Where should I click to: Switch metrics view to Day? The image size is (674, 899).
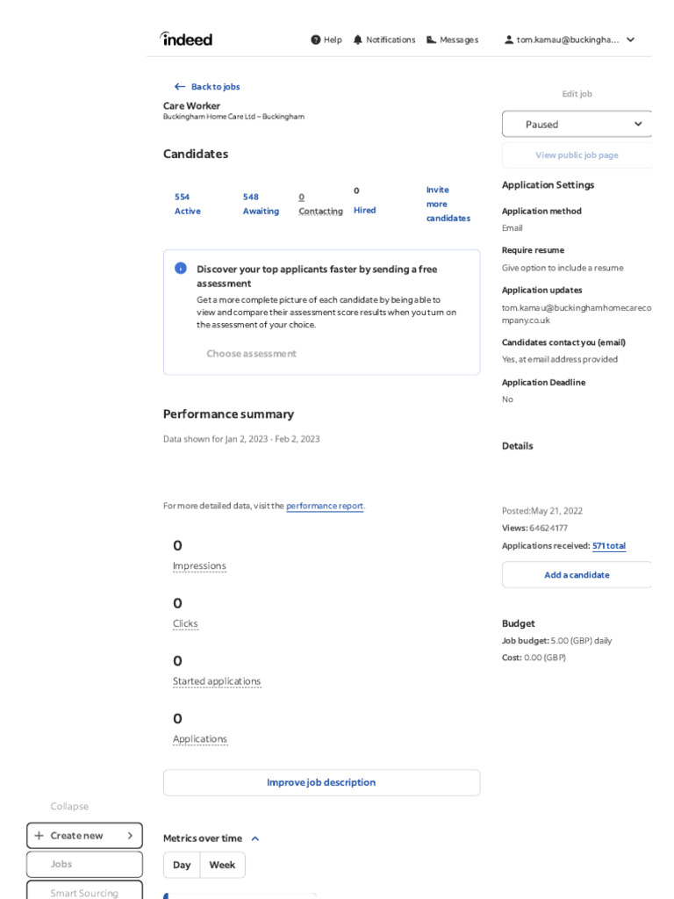pos(182,865)
